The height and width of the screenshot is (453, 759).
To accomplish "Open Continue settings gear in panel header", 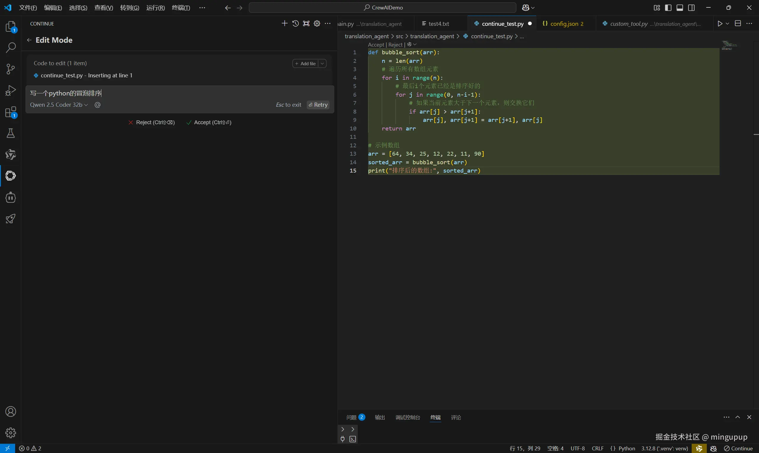I will (317, 23).
